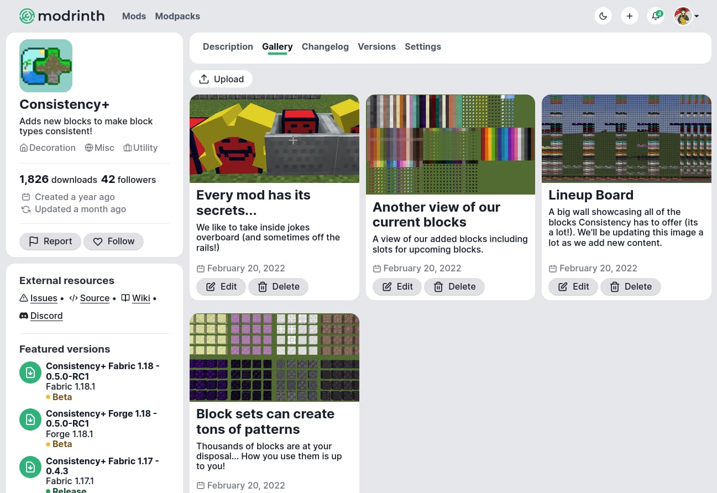
Task: Delete the Another view of our current blocks image
Action: point(454,286)
